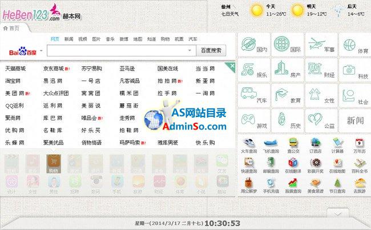The height and width of the screenshot is (230, 371).
Task: Select the 新闻 news search tab
Action: [68, 39]
